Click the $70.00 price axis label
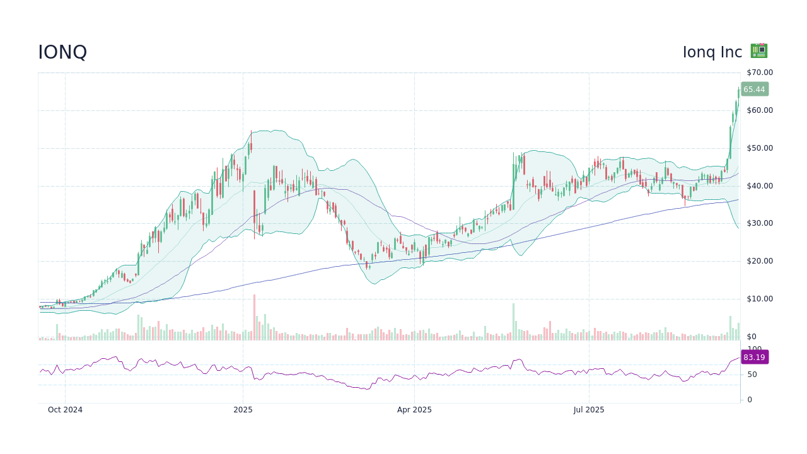This screenshot has height=454, width=807. pos(760,73)
